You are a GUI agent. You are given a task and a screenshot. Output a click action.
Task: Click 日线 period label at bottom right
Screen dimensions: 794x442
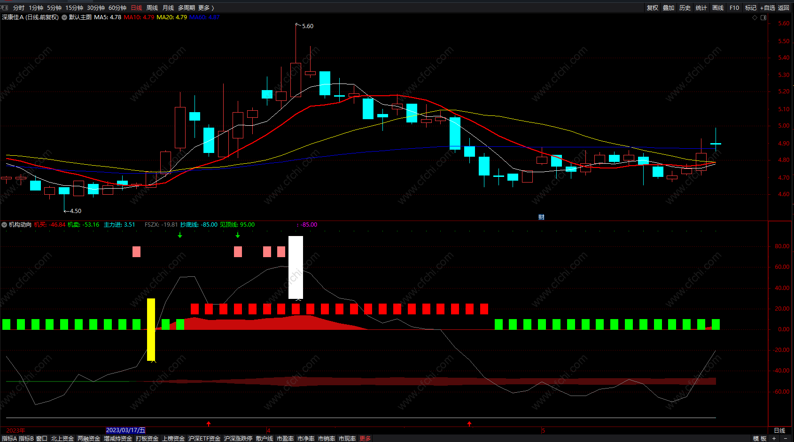[x=779, y=430]
